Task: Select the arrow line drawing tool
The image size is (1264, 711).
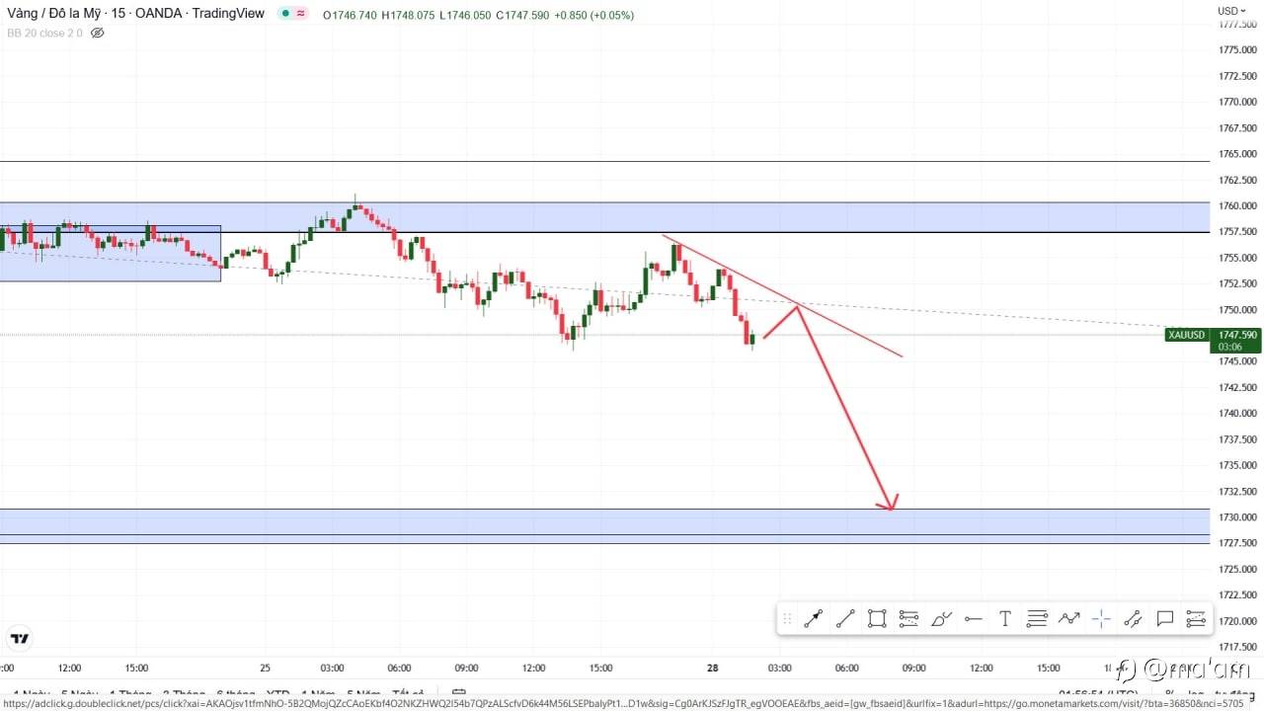Action: point(813,619)
